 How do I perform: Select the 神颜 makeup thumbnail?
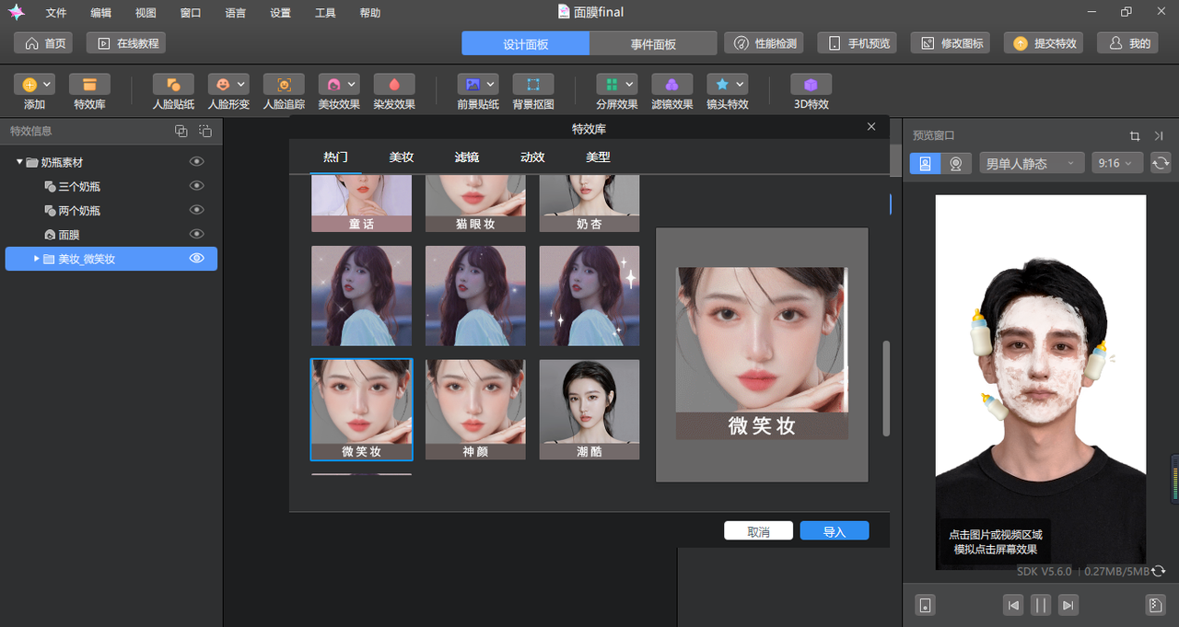(475, 410)
